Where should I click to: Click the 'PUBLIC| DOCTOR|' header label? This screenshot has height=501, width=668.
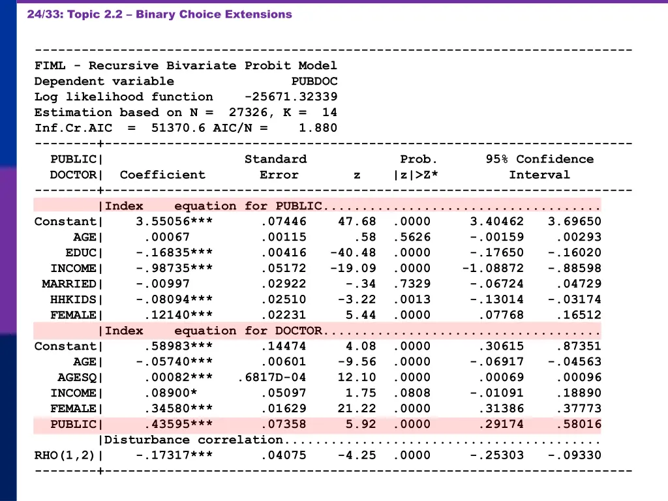76,167
